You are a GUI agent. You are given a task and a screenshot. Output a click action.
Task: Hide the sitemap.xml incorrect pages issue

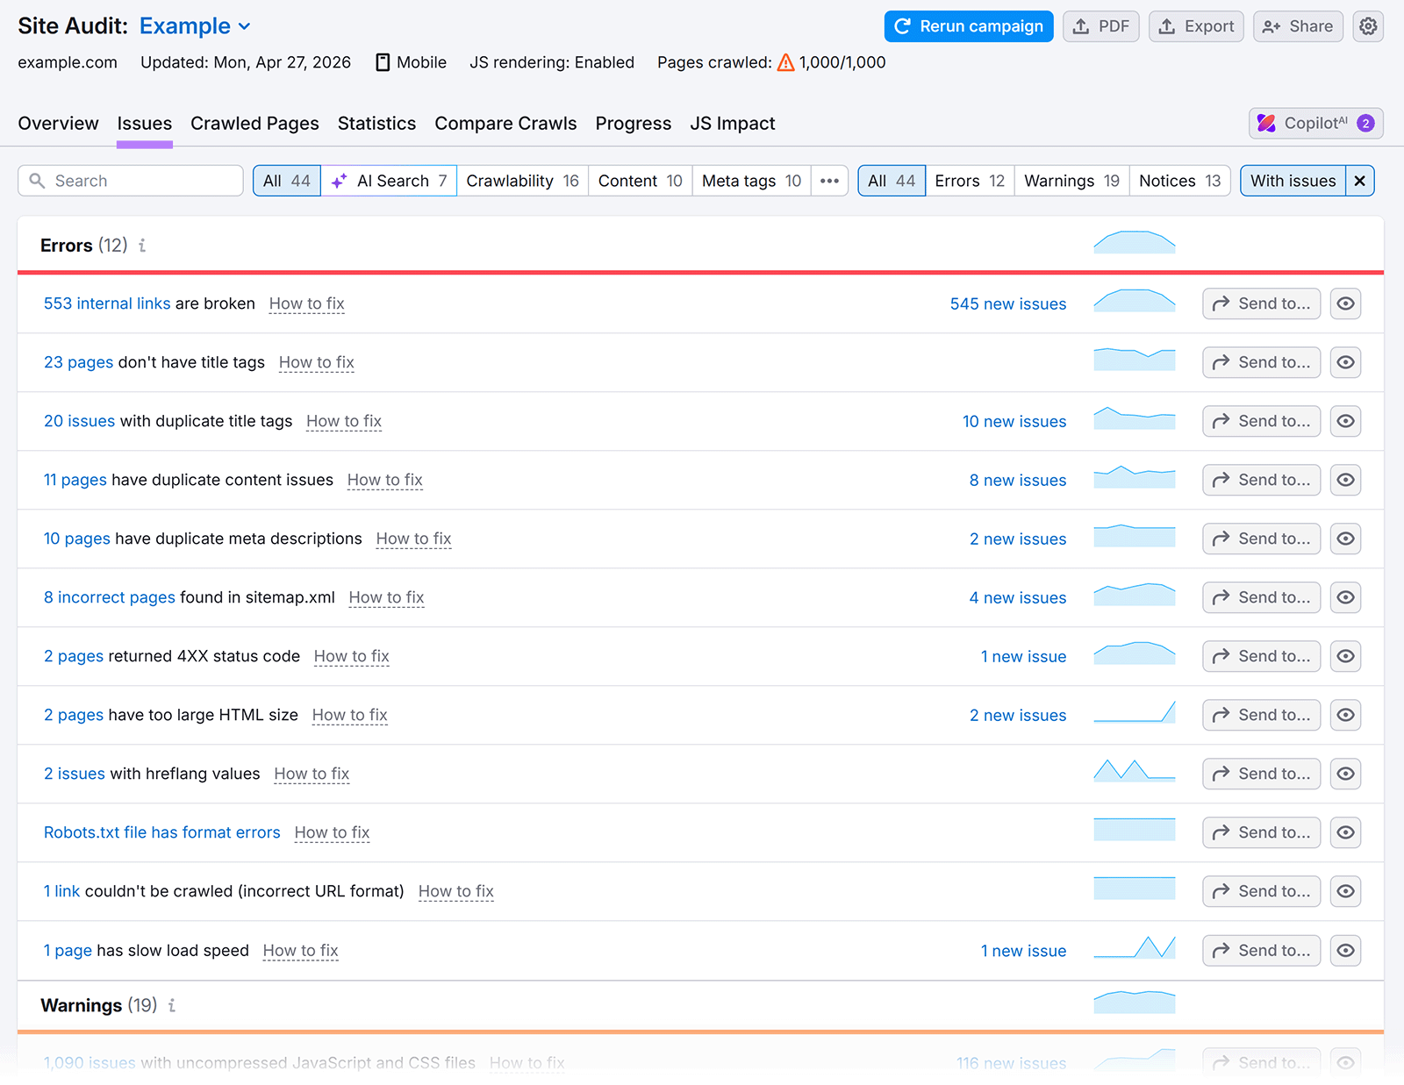coord(1346,597)
